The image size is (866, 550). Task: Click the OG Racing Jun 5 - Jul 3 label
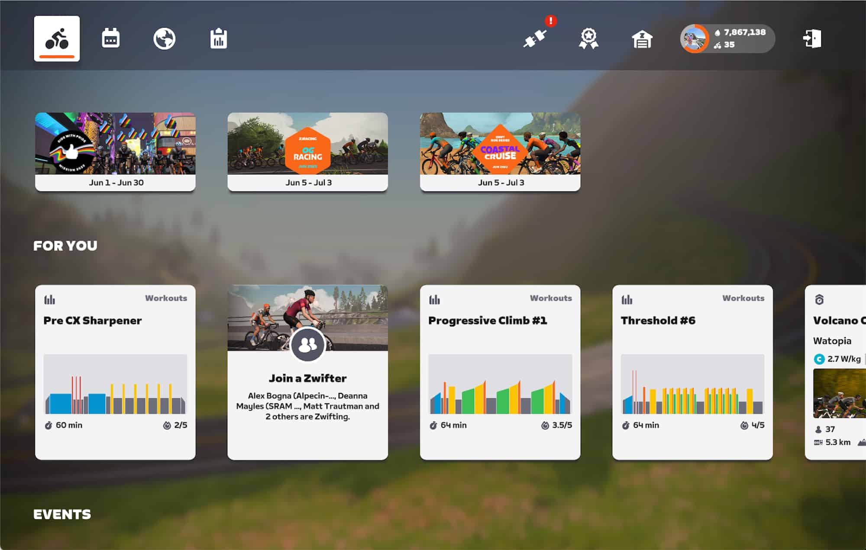point(308,183)
